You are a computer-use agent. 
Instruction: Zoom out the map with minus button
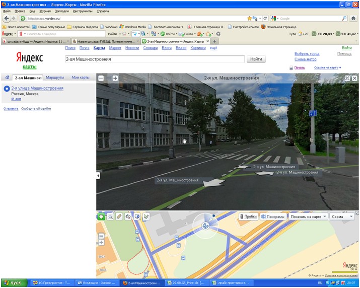coord(101,236)
